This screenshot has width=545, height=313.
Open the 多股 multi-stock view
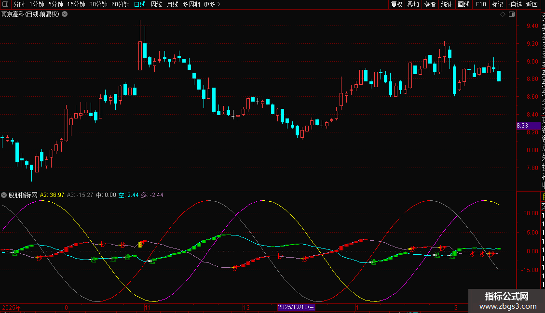[430, 4]
